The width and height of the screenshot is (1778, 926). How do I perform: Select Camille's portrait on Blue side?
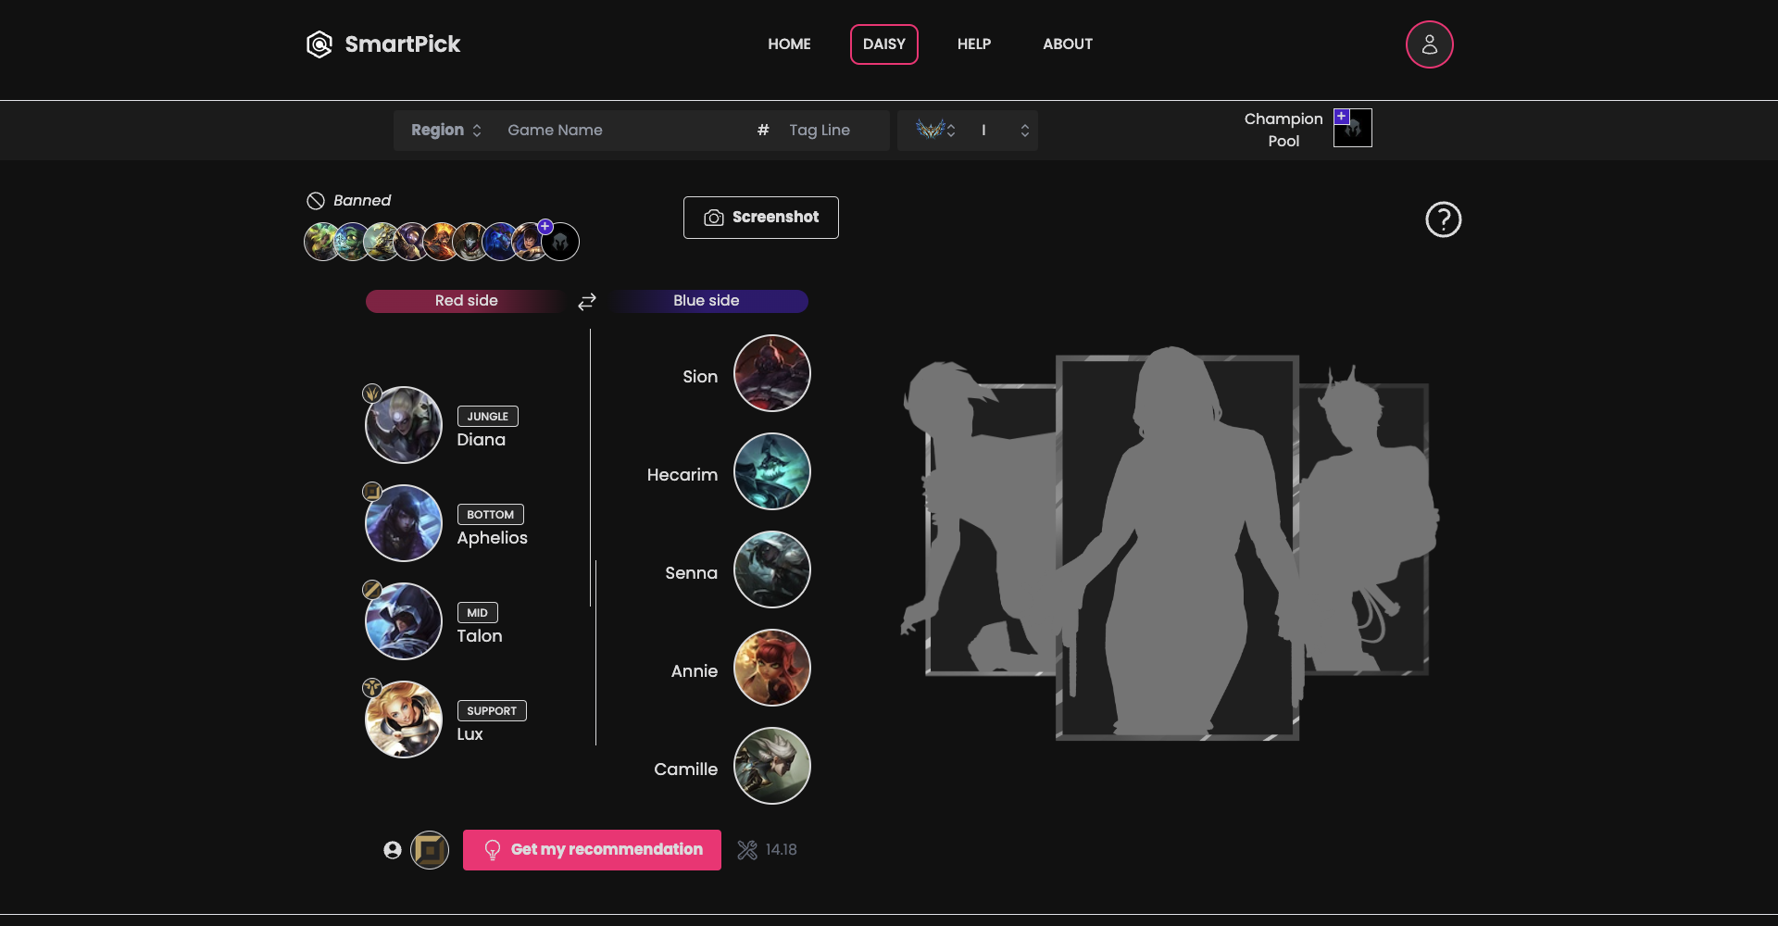[772, 766]
